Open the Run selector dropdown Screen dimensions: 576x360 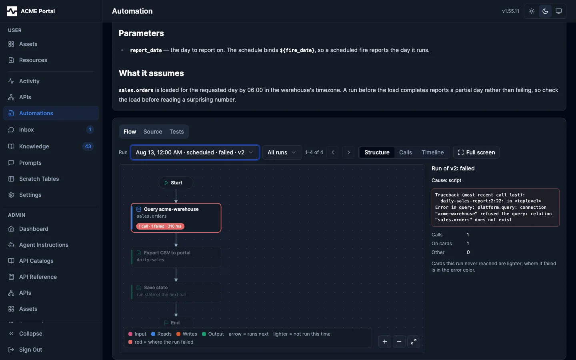pyautogui.click(x=195, y=152)
